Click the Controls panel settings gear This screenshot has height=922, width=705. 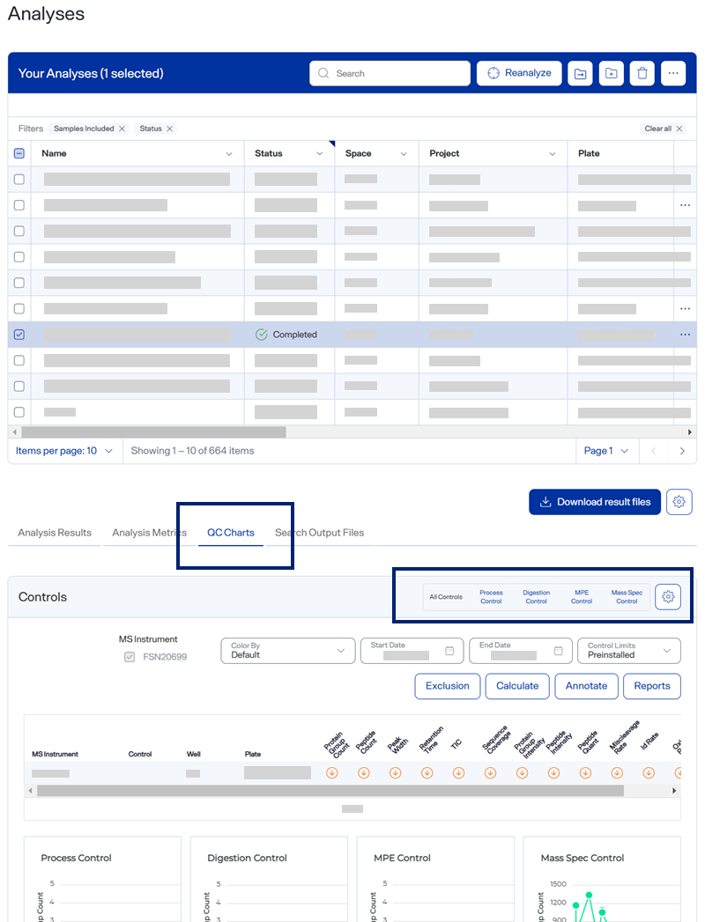pyautogui.click(x=668, y=597)
